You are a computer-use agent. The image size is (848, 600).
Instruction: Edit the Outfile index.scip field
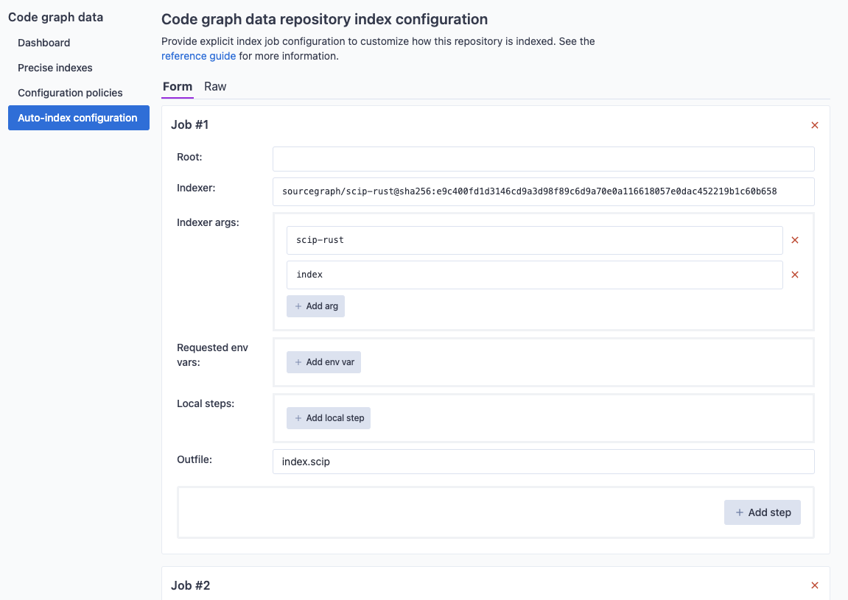tap(543, 462)
